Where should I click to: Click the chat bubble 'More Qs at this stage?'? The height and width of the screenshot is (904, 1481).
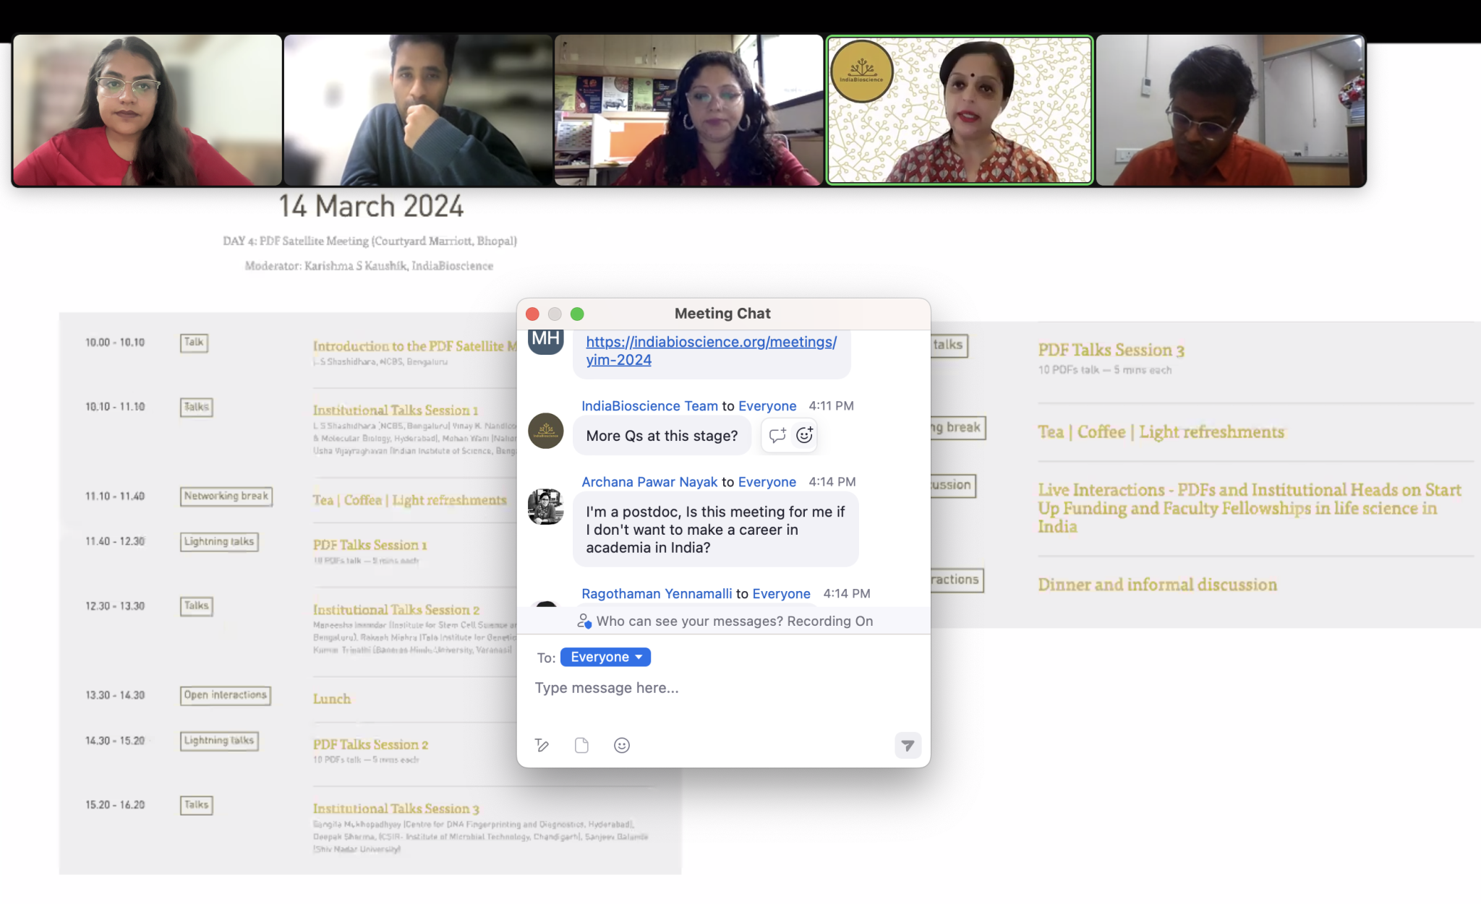(662, 436)
